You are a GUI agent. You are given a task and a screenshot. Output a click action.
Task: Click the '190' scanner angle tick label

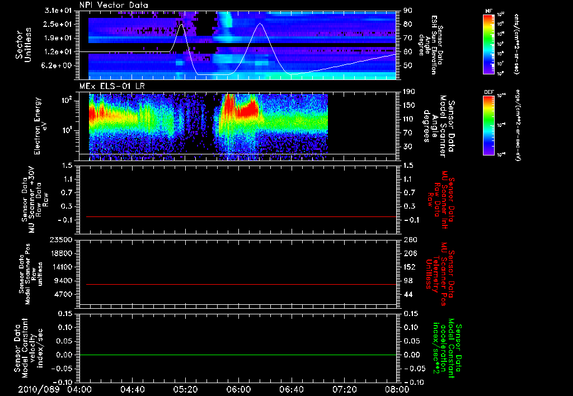409,92
